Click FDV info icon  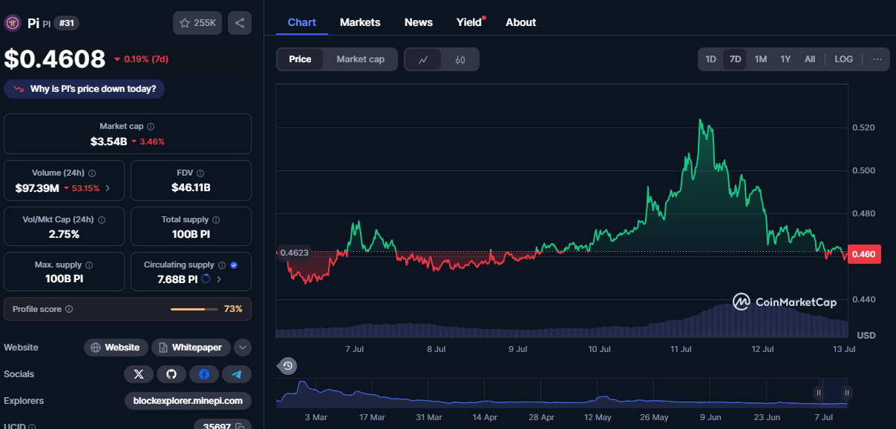tap(200, 173)
